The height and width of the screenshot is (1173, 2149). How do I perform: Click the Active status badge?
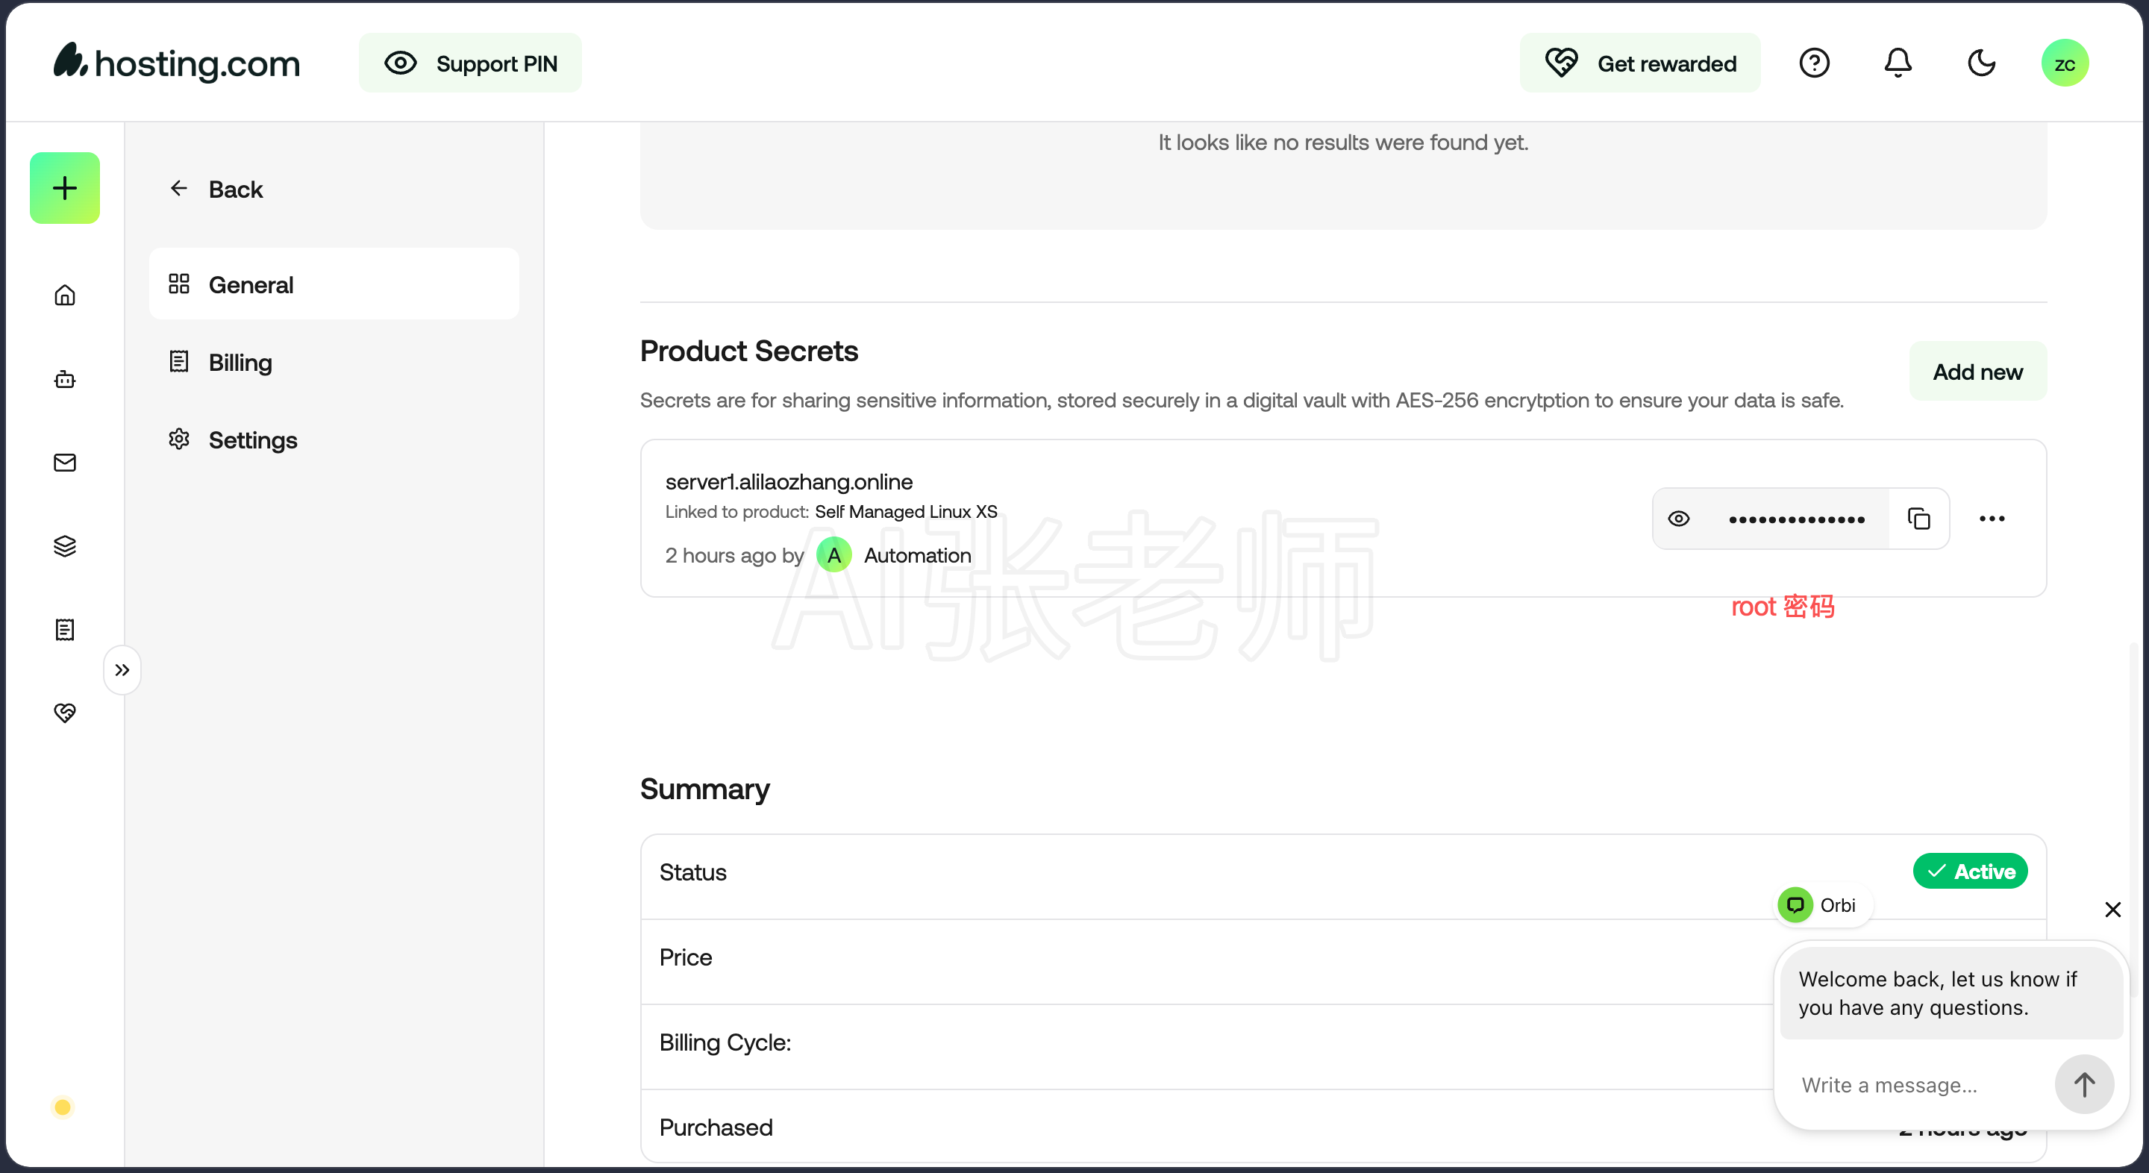[1971, 871]
